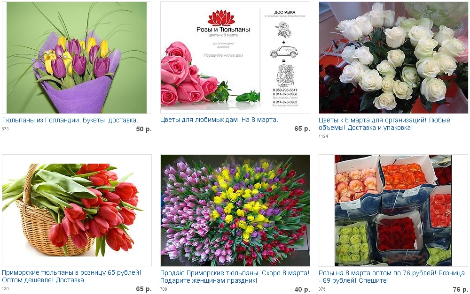Click the red lotus logo in the banner
Image resolution: width=470 pixels, height=294 pixels.
(x=221, y=17)
